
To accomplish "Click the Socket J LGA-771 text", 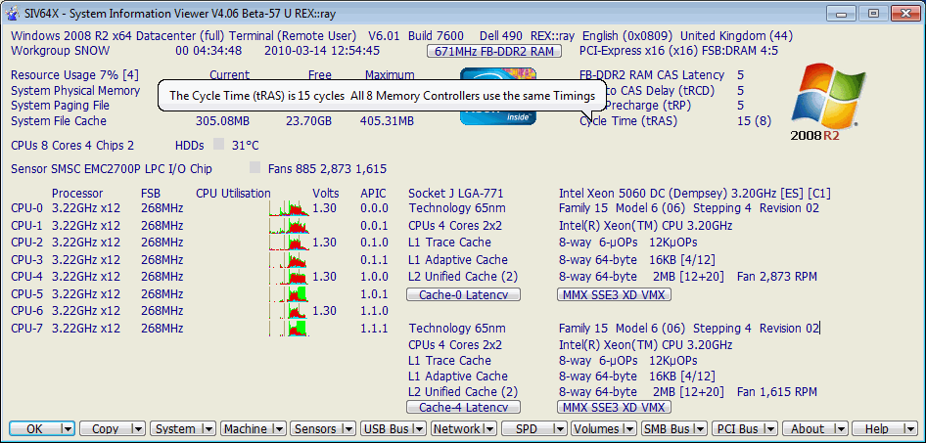I will coord(456,194).
